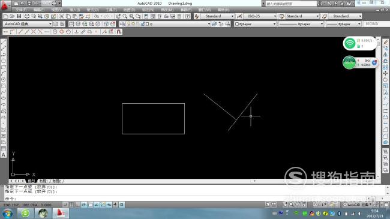
Task: Select the Rectangle draw tool
Action: tap(4, 67)
